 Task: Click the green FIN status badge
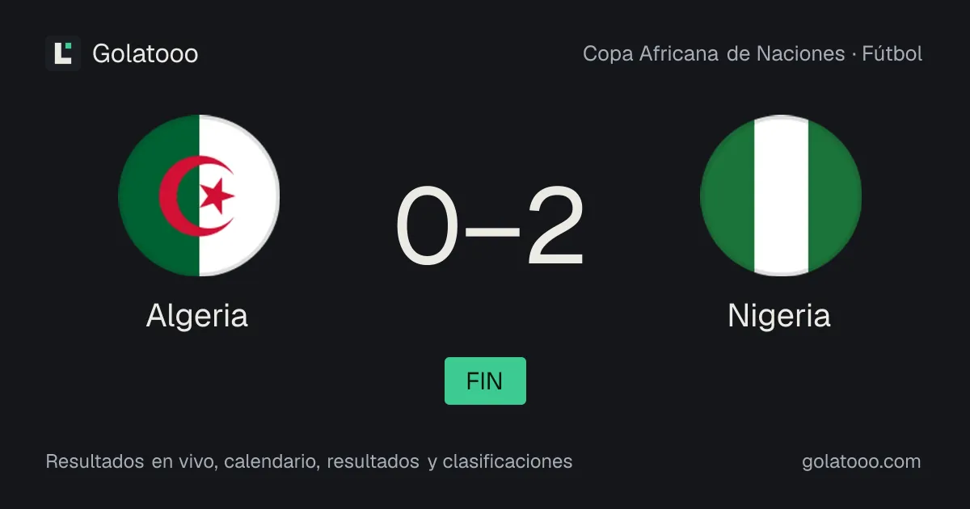pos(485,381)
